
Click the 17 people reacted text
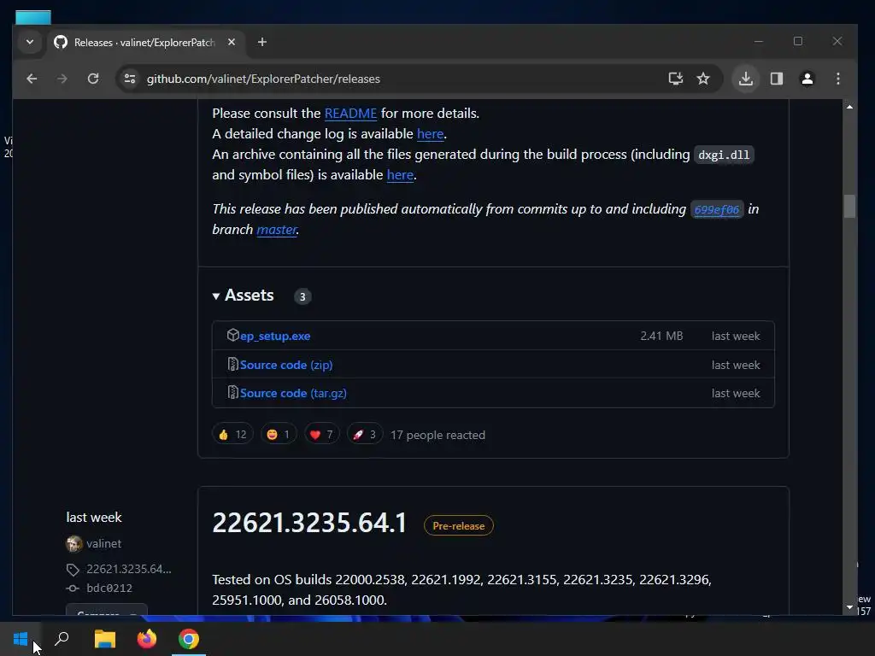pos(437,435)
